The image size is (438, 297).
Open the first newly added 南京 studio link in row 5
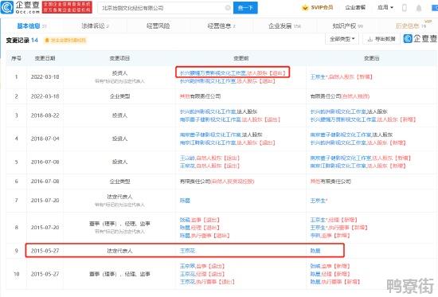click(341, 158)
